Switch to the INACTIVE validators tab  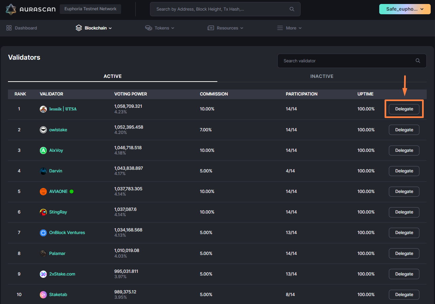pyautogui.click(x=322, y=76)
